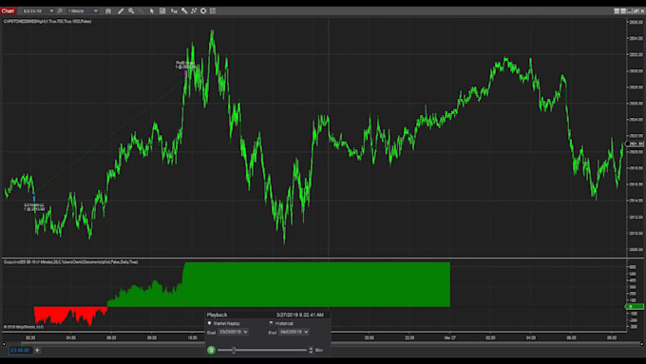Click the scroll left arrow
This screenshot has height=364, width=646.
click(4, 343)
